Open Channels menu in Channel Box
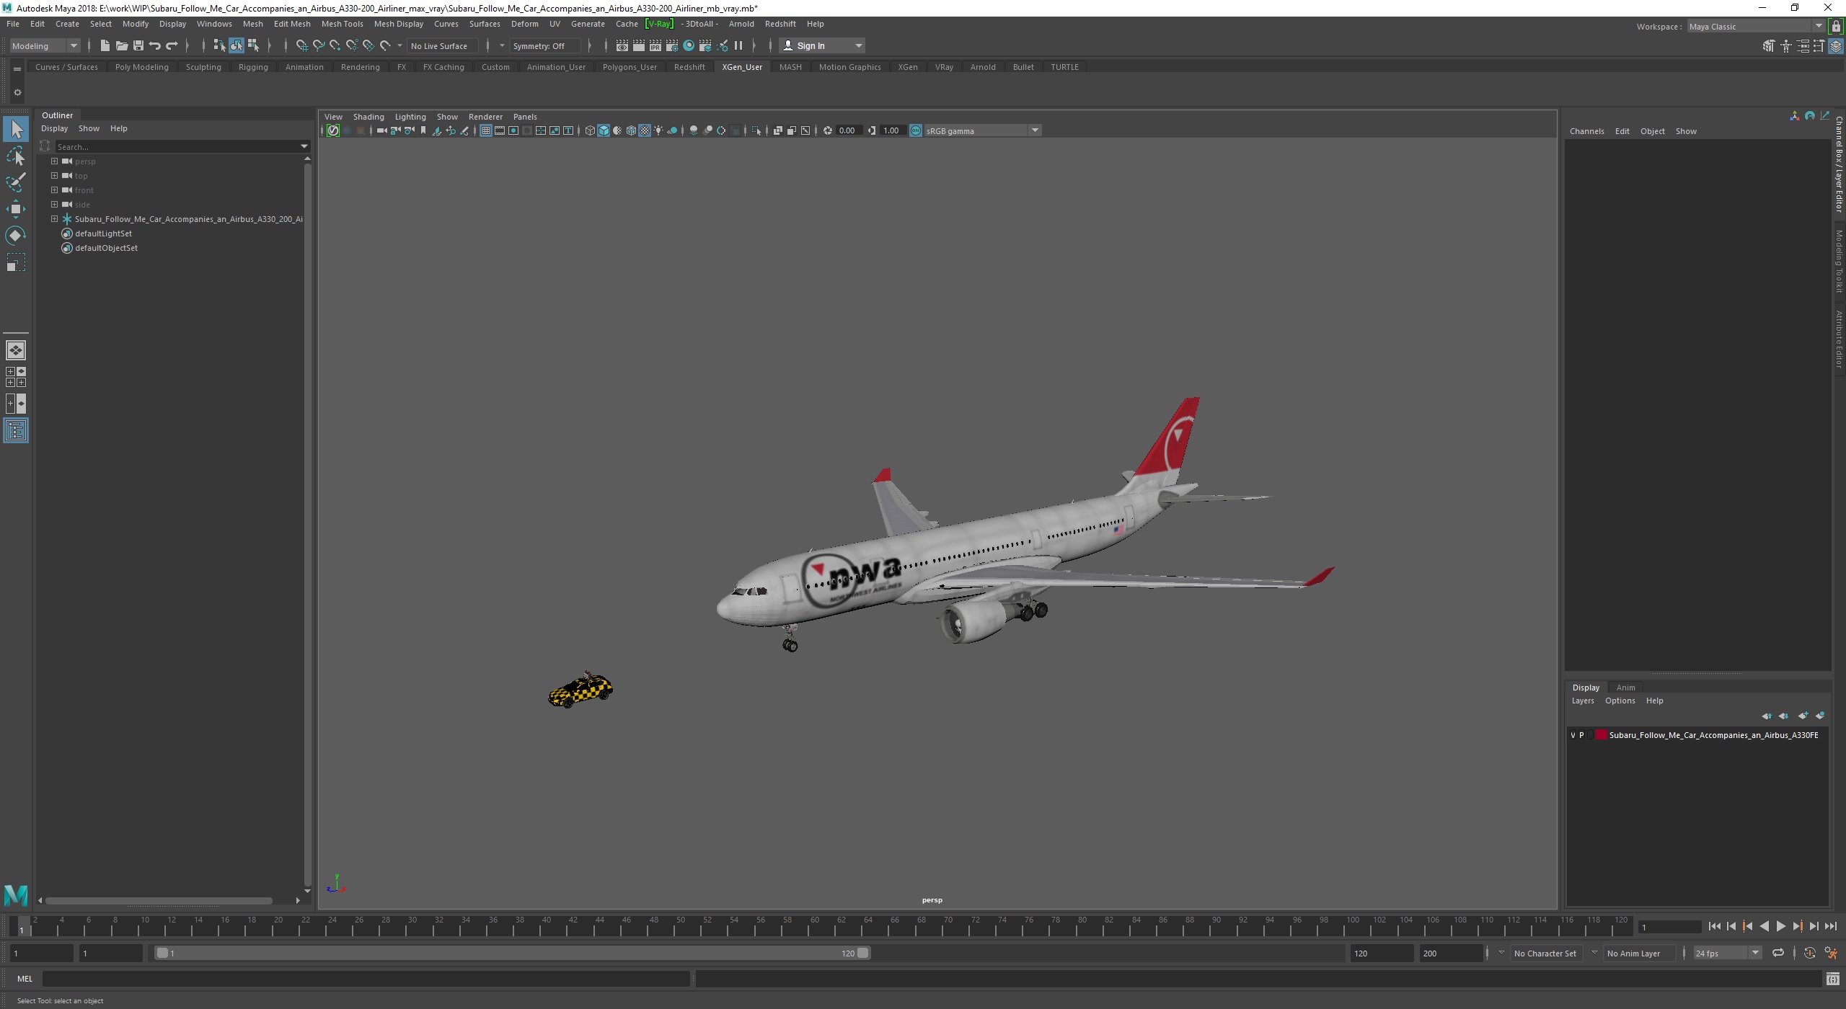The image size is (1846, 1009). pos(1586,131)
